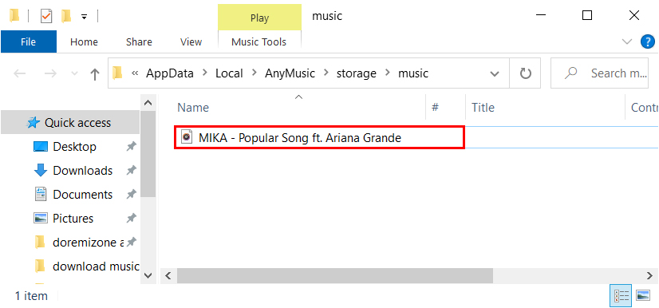Image resolution: width=659 pixels, height=308 pixels.
Task: Open Help with the blue question mark
Action: 647,41
